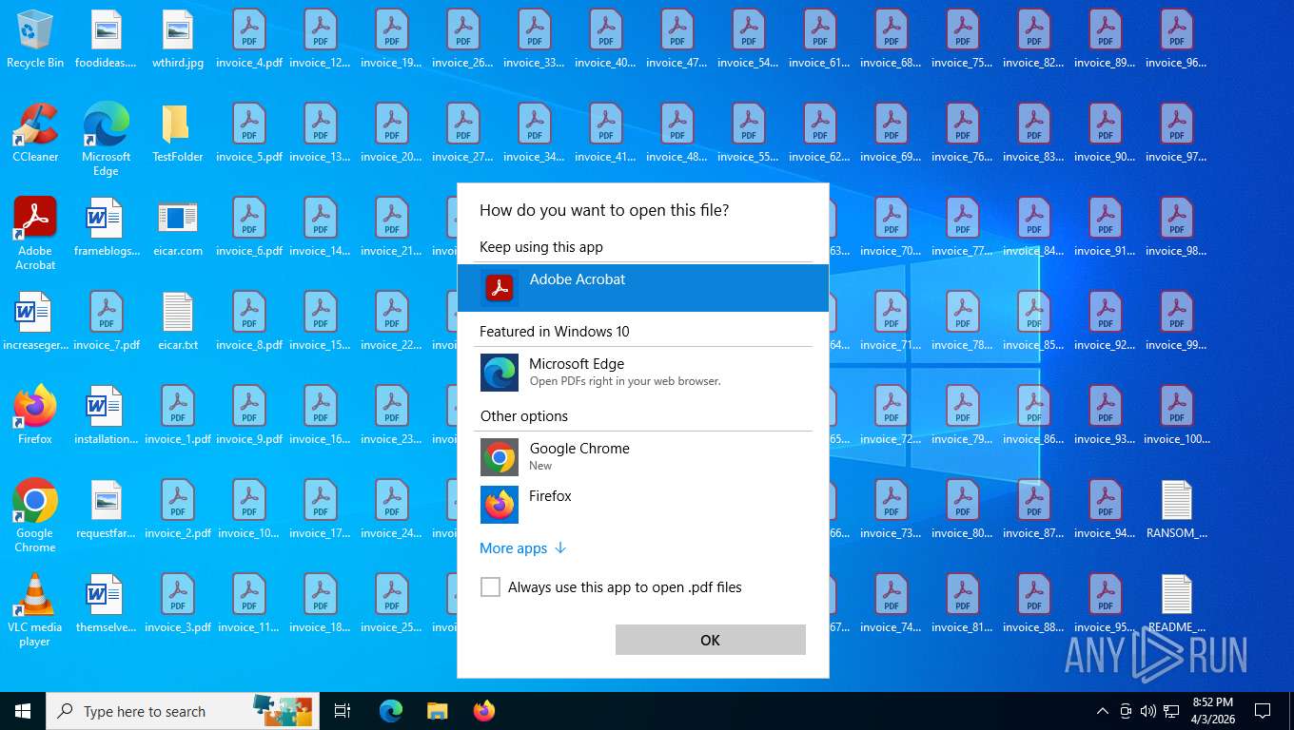Select the invoice_89 PDF file

coord(1106,39)
